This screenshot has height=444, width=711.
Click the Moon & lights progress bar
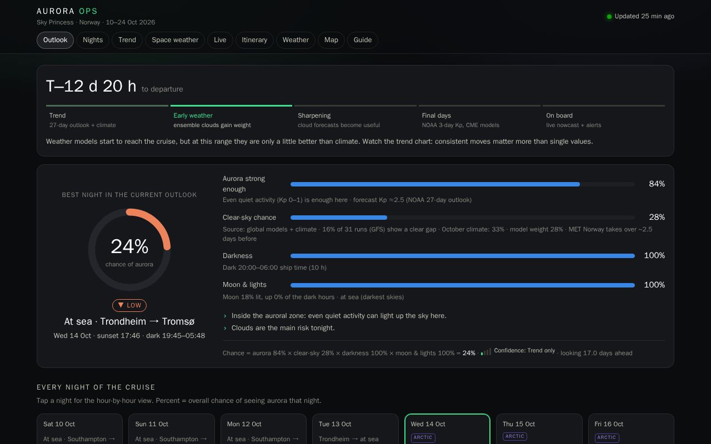pyautogui.click(x=463, y=285)
